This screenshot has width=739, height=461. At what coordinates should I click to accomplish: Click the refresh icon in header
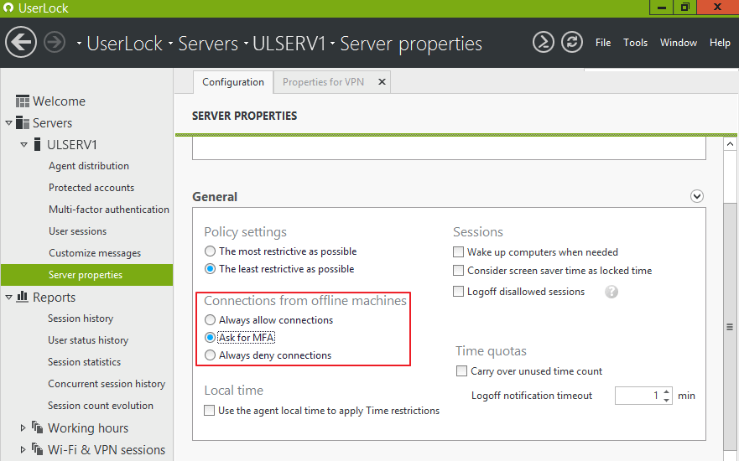pos(572,43)
